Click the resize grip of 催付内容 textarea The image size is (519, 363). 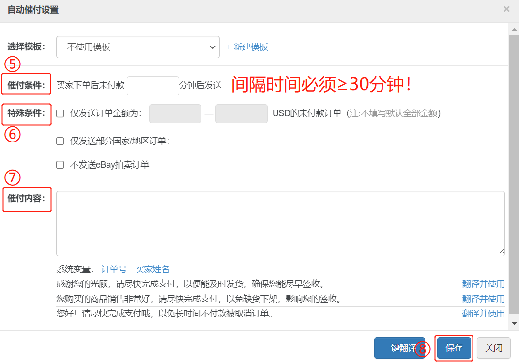pyautogui.click(x=501, y=253)
